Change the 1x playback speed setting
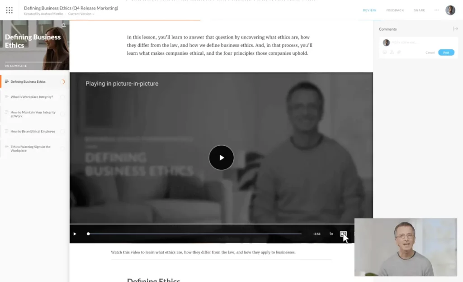Image resolution: width=463 pixels, height=282 pixels. point(331,234)
